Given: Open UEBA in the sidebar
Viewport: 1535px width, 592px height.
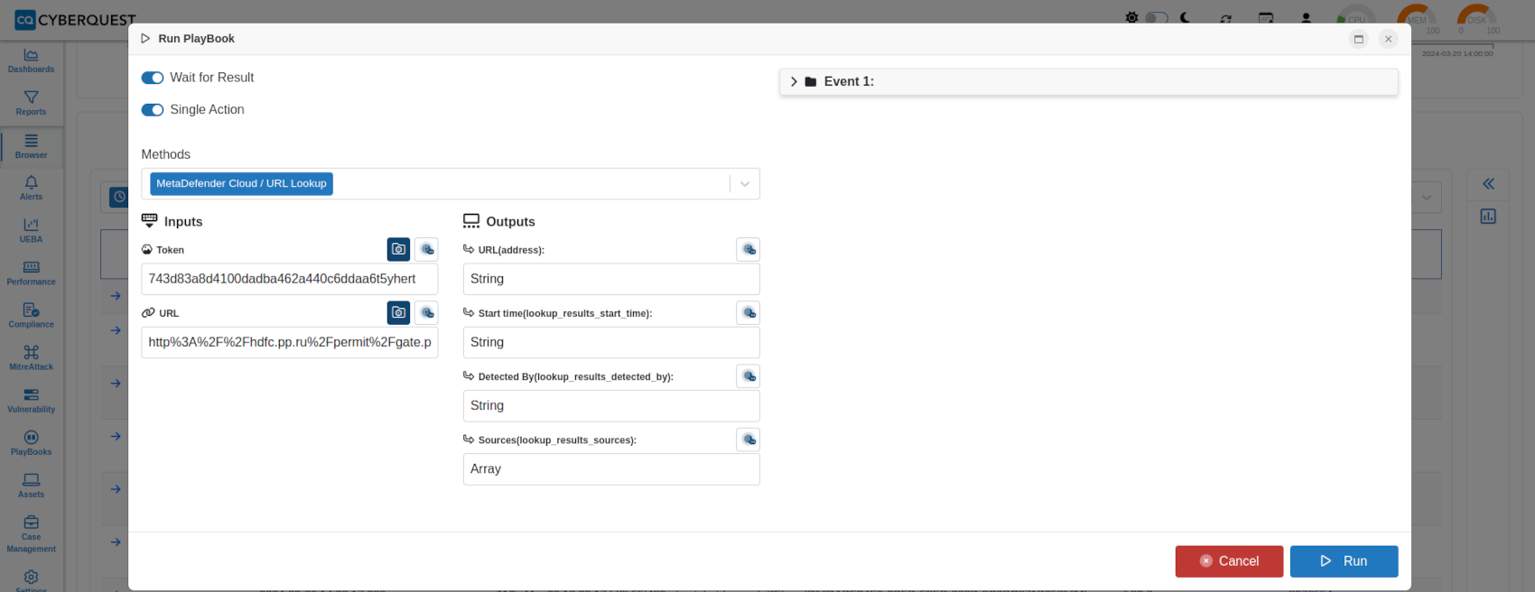Looking at the screenshot, I should pyautogui.click(x=32, y=230).
